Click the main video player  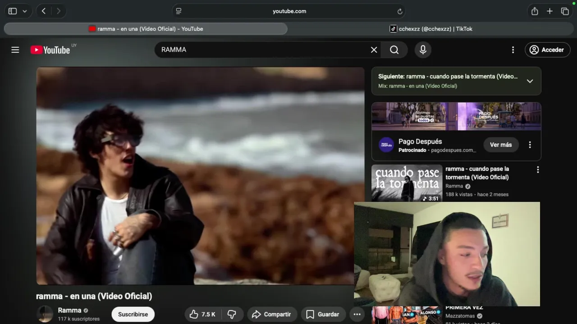[200, 176]
